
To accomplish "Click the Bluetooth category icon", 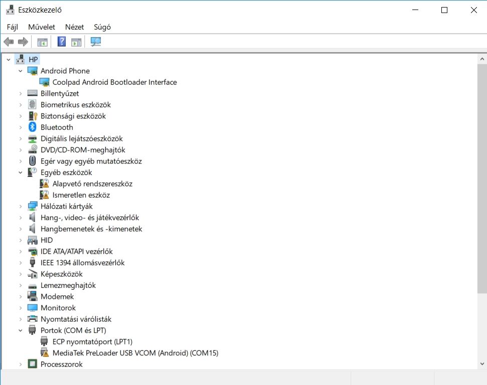I will tap(32, 127).
